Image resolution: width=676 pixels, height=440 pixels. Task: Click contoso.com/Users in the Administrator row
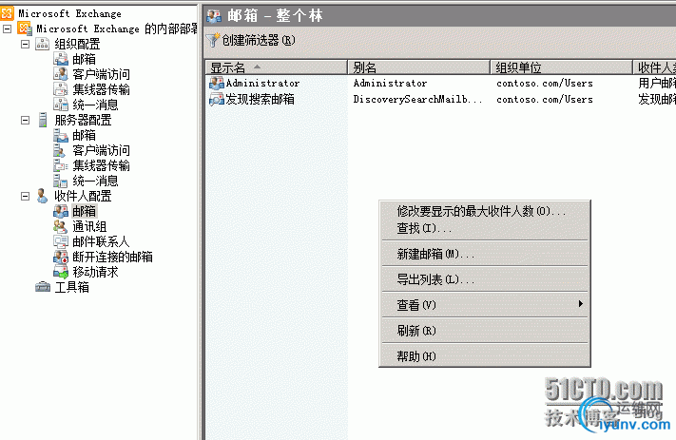(x=545, y=84)
